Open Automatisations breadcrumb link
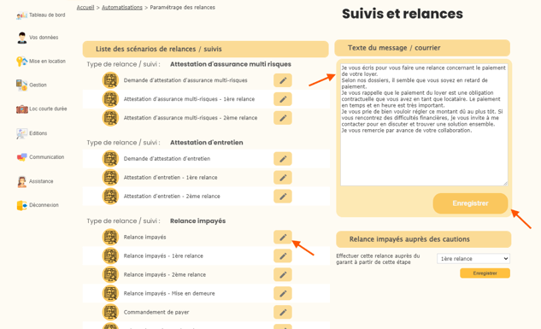 122,7
